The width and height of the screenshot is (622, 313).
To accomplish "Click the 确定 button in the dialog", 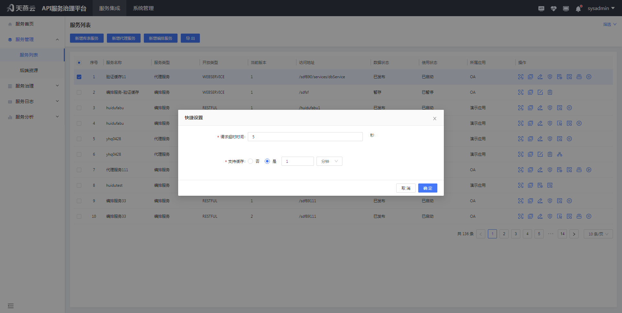I will point(428,188).
